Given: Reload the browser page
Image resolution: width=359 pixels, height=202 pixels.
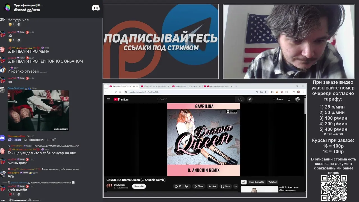Looking at the screenshot, I should point(116,92).
